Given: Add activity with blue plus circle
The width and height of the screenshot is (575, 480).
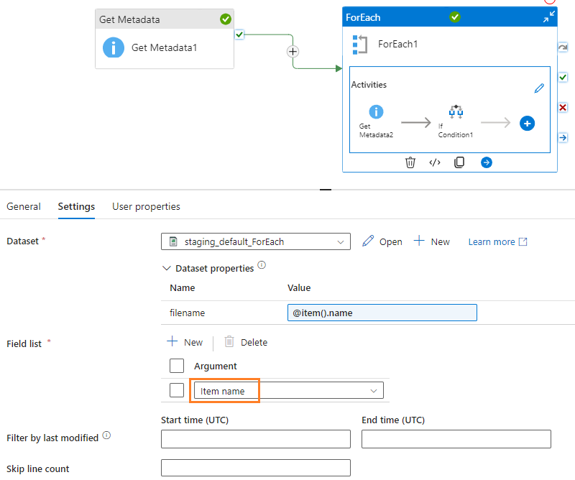Looking at the screenshot, I should (527, 124).
